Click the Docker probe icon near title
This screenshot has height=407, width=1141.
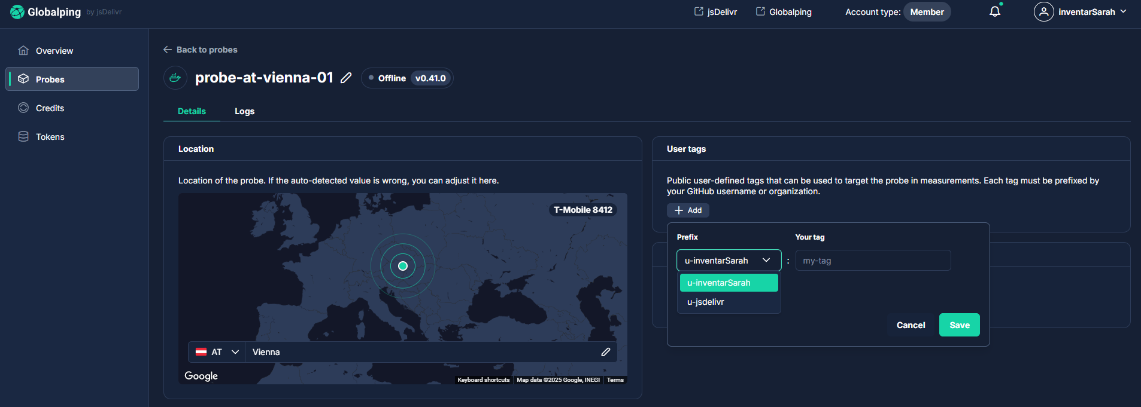[175, 78]
